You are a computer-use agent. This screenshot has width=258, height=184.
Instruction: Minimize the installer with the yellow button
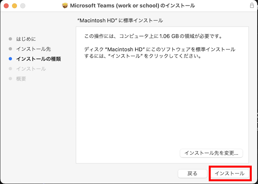[14, 6]
